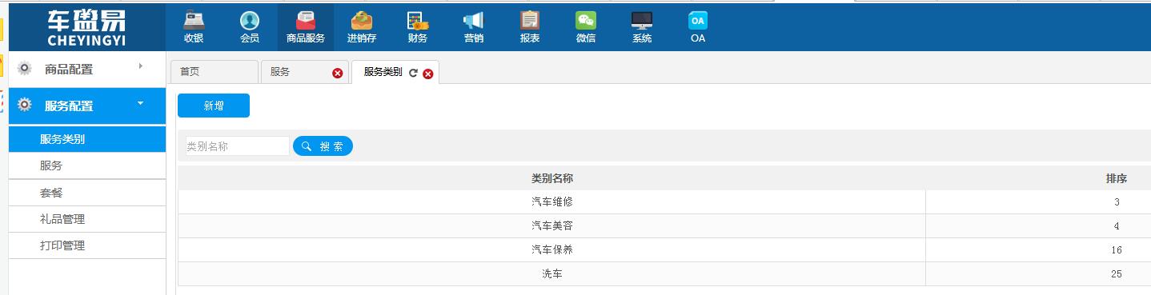
Task: Select 服务类别 in the sidebar
Action: 87,139
